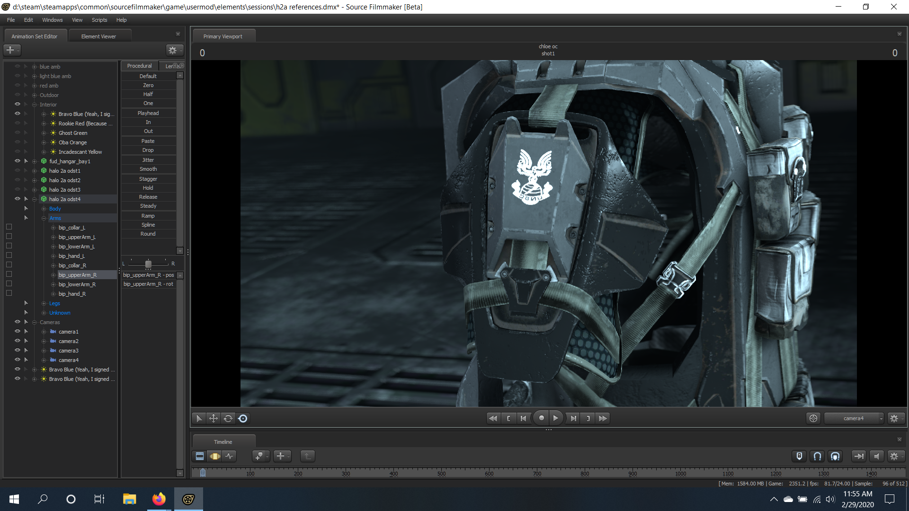Select the arrow selection tool in viewport
Image resolution: width=909 pixels, height=511 pixels.
pyautogui.click(x=199, y=418)
